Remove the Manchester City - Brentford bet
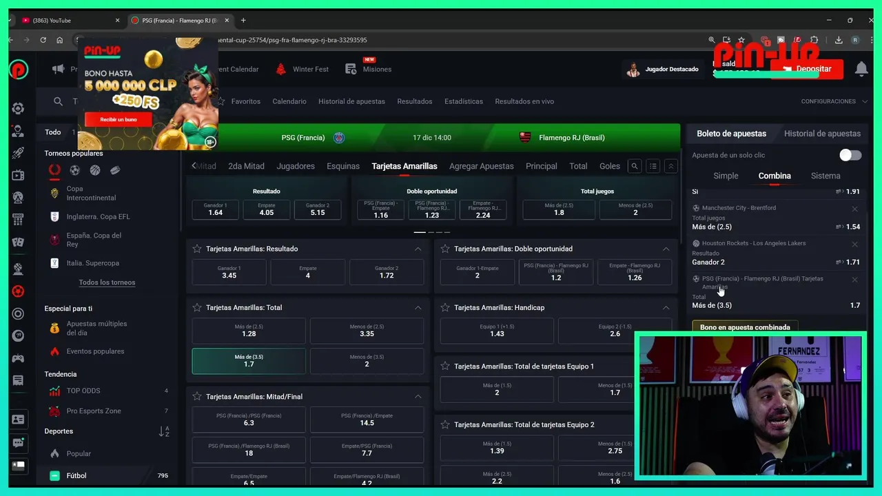The height and width of the screenshot is (496, 882). tap(854, 209)
